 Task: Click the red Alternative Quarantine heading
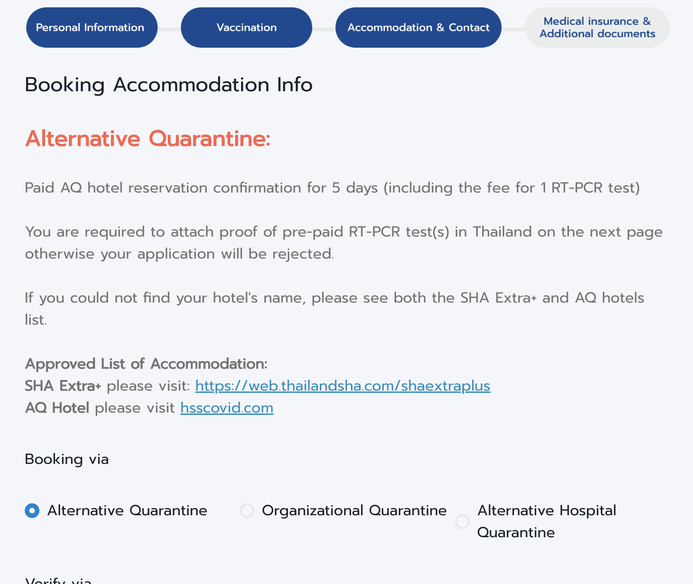[148, 138]
